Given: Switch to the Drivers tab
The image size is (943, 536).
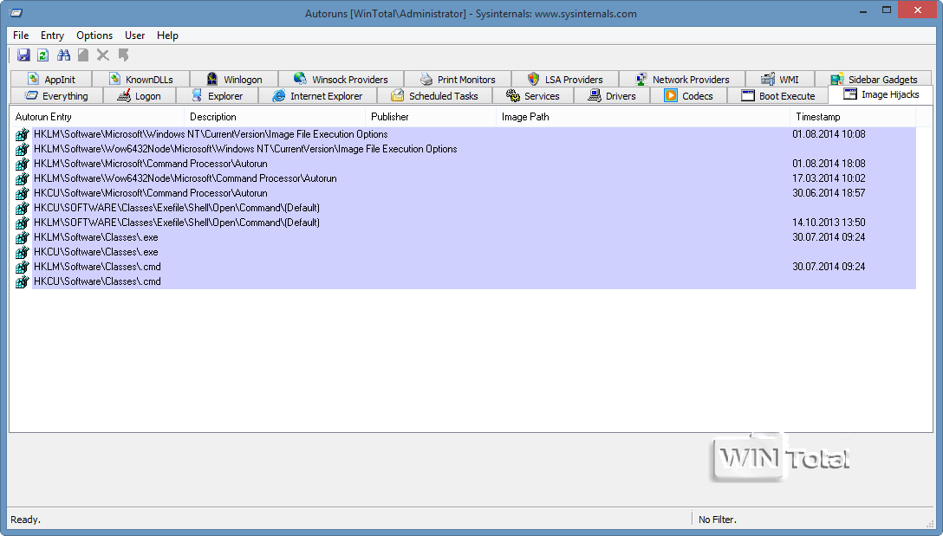Looking at the screenshot, I should click(612, 95).
